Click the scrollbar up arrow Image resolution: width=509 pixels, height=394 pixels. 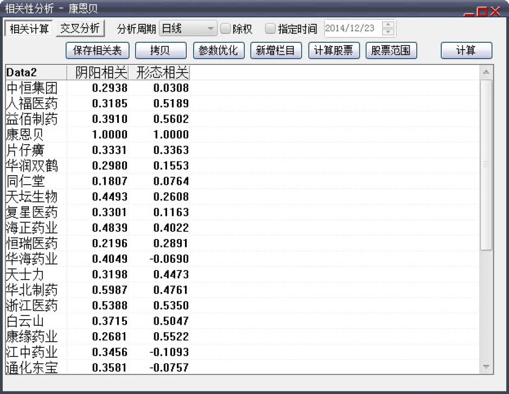tap(486, 72)
